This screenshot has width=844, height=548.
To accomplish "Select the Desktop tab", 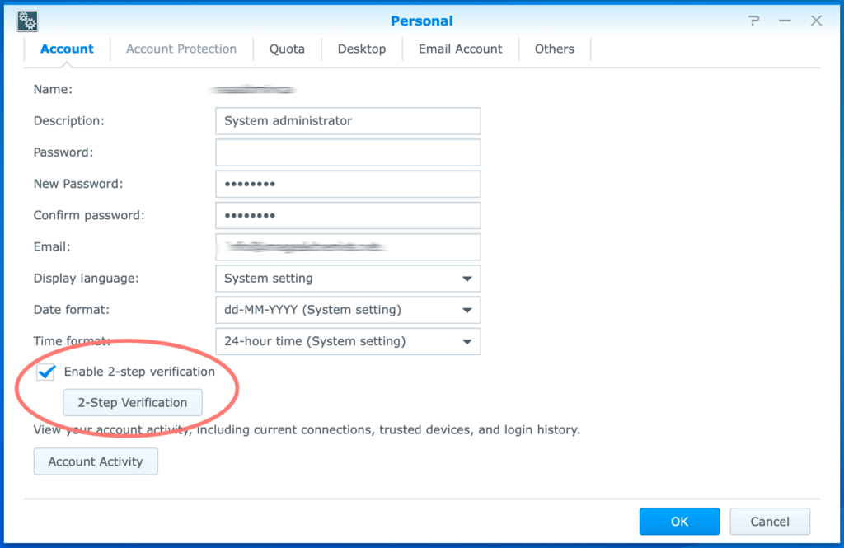I will click(361, 49).
